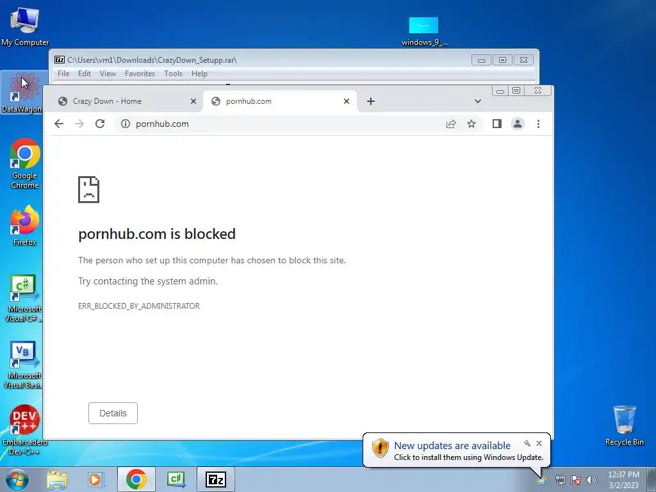
Task: Go back using the Chrome back arrow
Action: 59,124
